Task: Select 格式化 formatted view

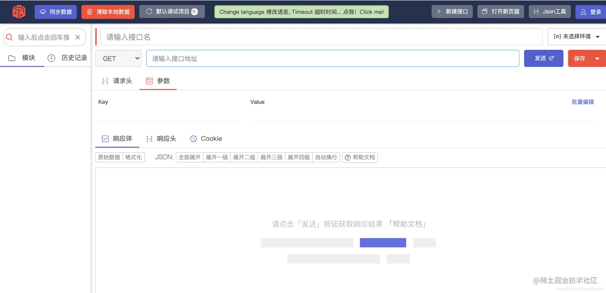Action: pos(133,157)
